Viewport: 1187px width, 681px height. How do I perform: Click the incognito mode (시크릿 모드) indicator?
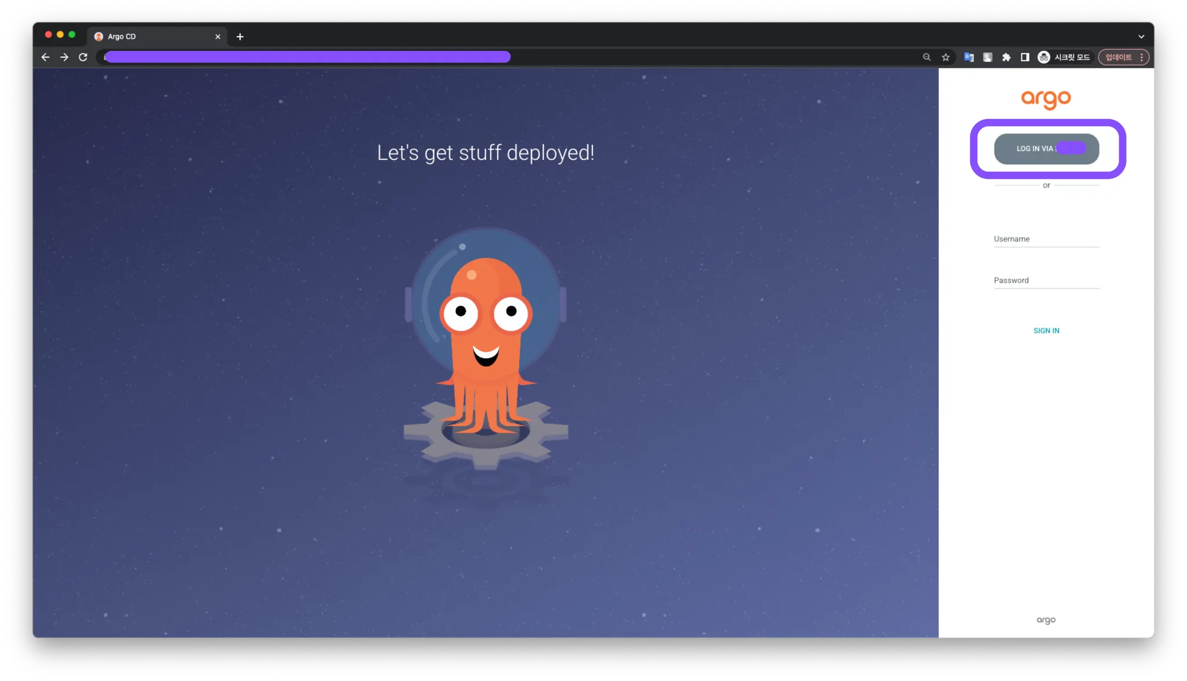tap(1064, 57)
